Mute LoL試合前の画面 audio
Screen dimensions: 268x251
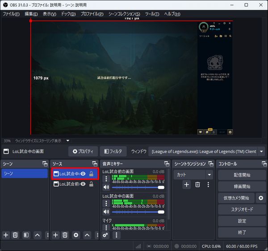(106, 187)
